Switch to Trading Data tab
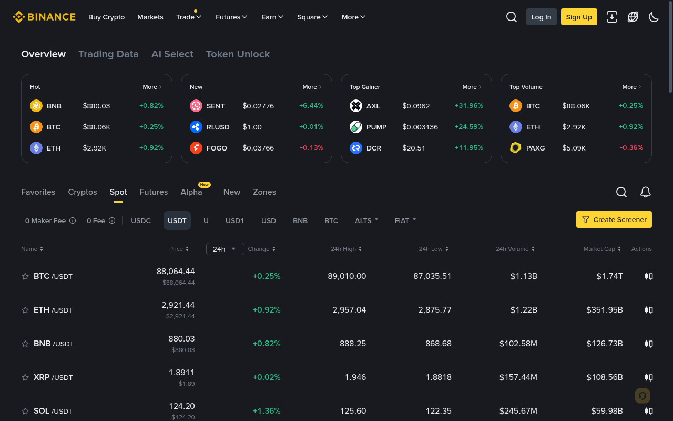Screen dimensions: 673x421 click(x=108, y=54)
